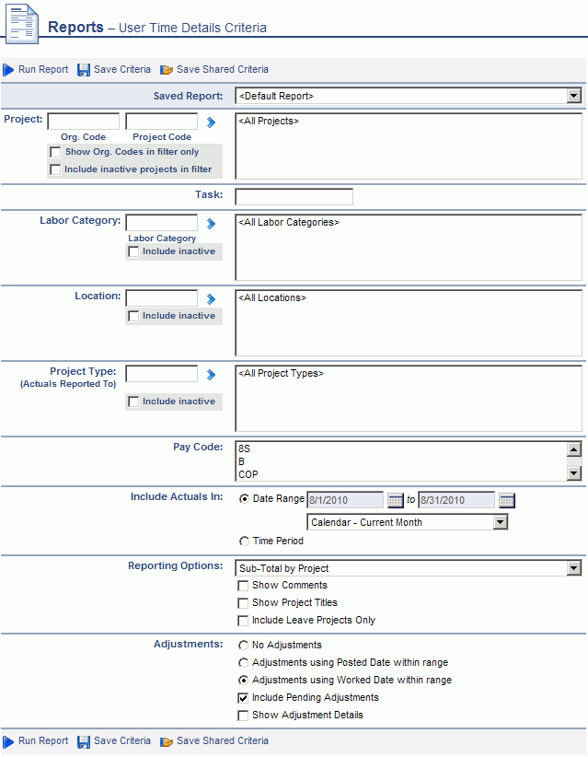Select the No Adjustments option
Image resolution: width=588 pixels, height=757 pixels.
coord(244,646)
